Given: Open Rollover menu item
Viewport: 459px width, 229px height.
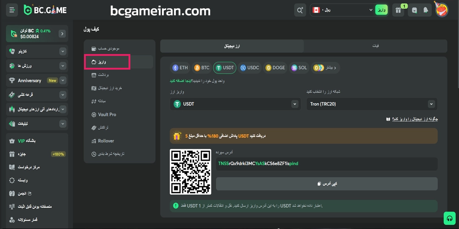Looking at the screenshot, I should pyautogui.click(x=118, y=141).
